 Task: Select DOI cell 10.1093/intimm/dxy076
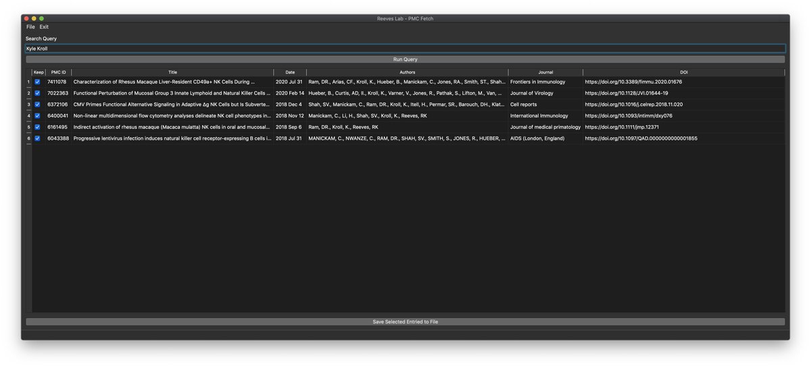point(684,115)
